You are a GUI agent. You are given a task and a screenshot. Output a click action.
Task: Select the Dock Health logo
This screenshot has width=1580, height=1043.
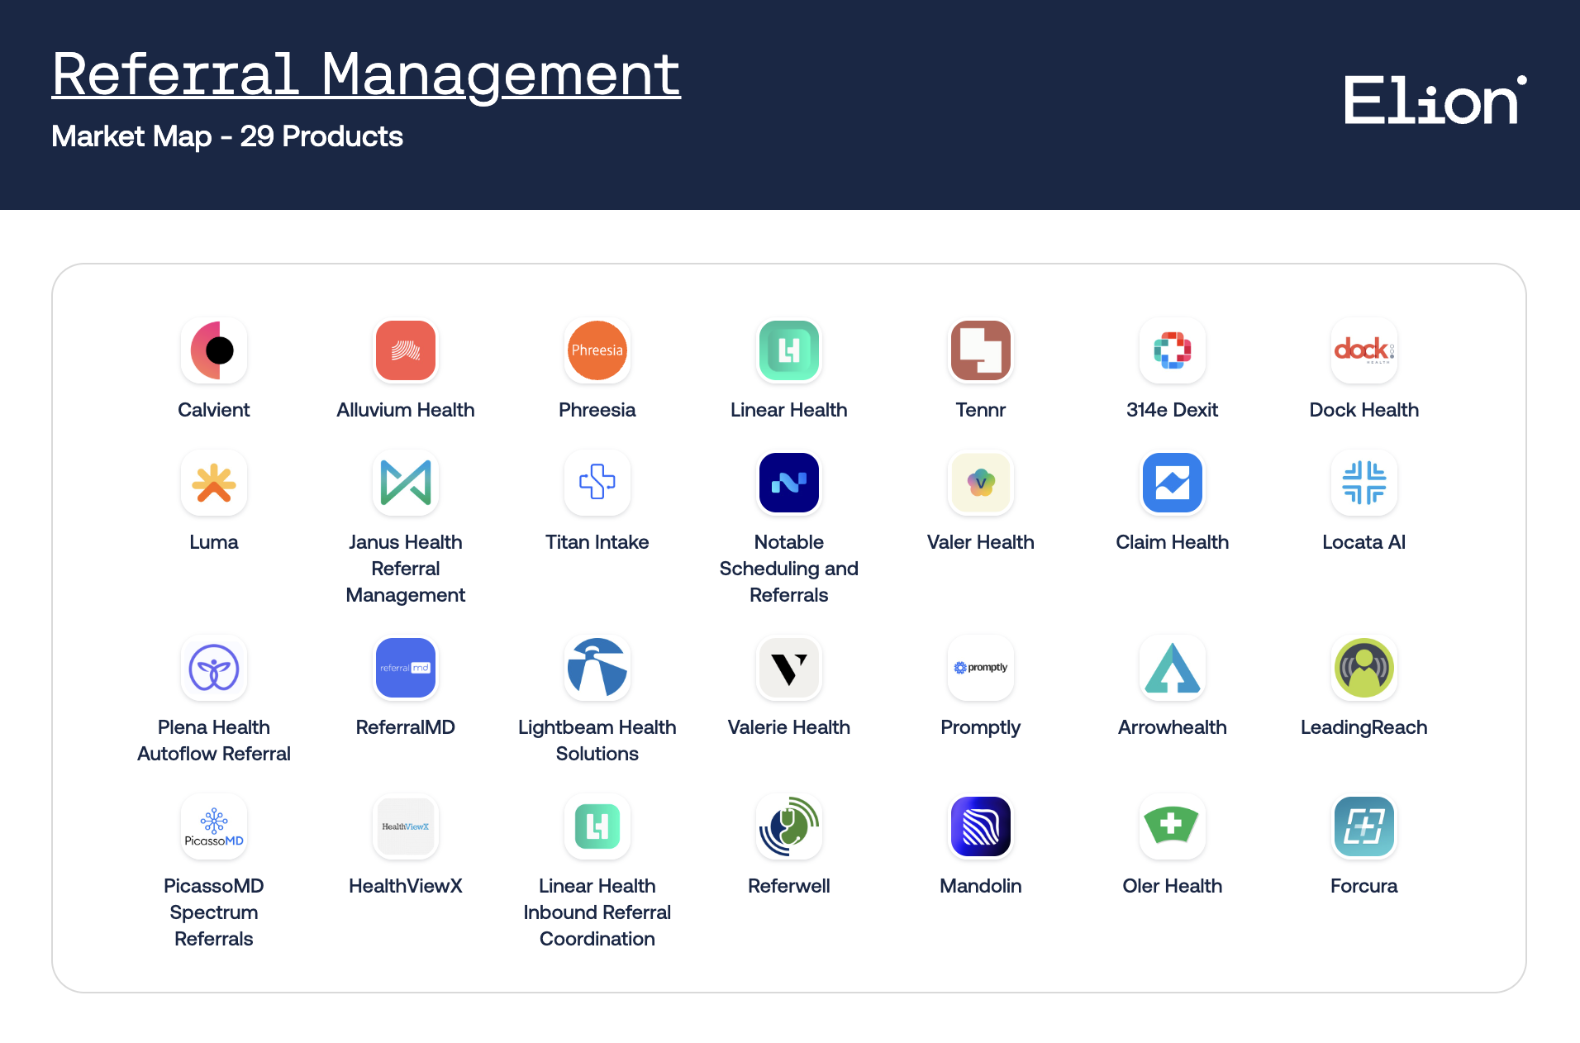(x=1364, y=350)
